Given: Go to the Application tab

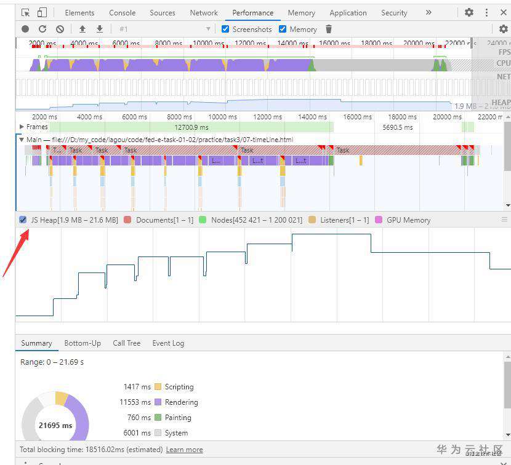Looking at the screenshot, I should (x=348, y=13).
